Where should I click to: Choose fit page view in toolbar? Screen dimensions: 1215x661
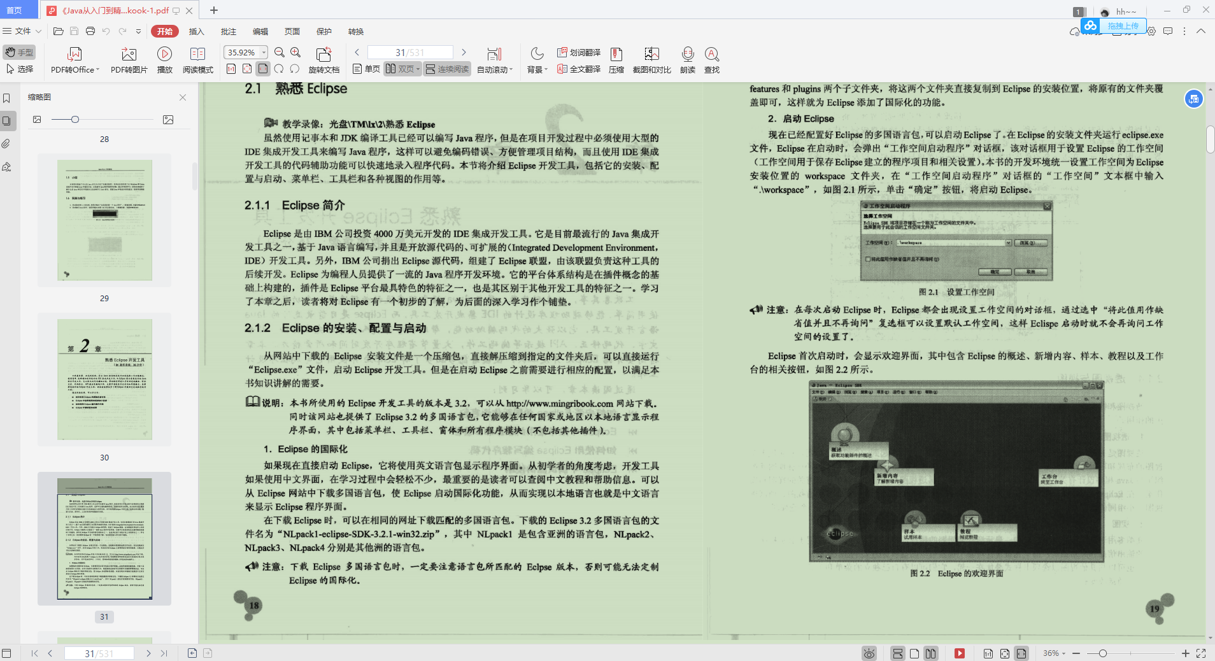(247, 69)
